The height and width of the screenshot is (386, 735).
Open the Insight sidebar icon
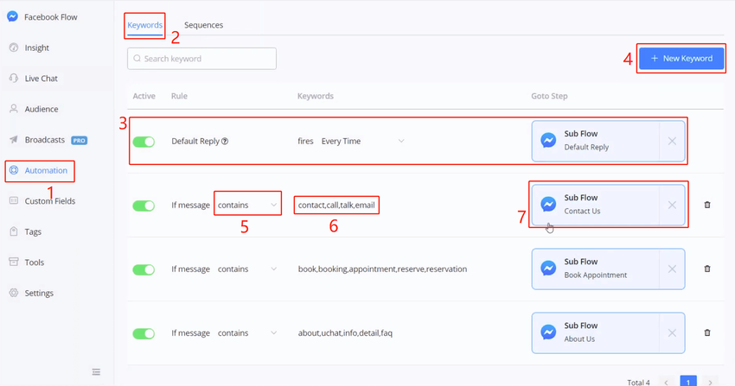(x=13, y=48)
